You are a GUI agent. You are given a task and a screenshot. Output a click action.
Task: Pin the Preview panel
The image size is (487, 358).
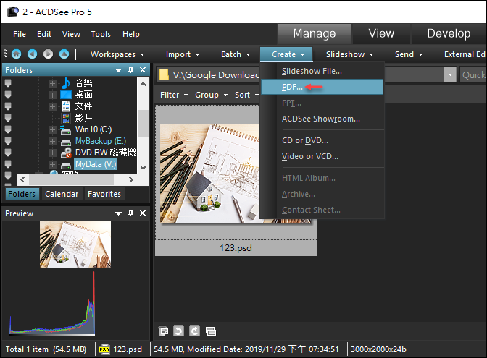pyautogui.click(x=130, y=213)
